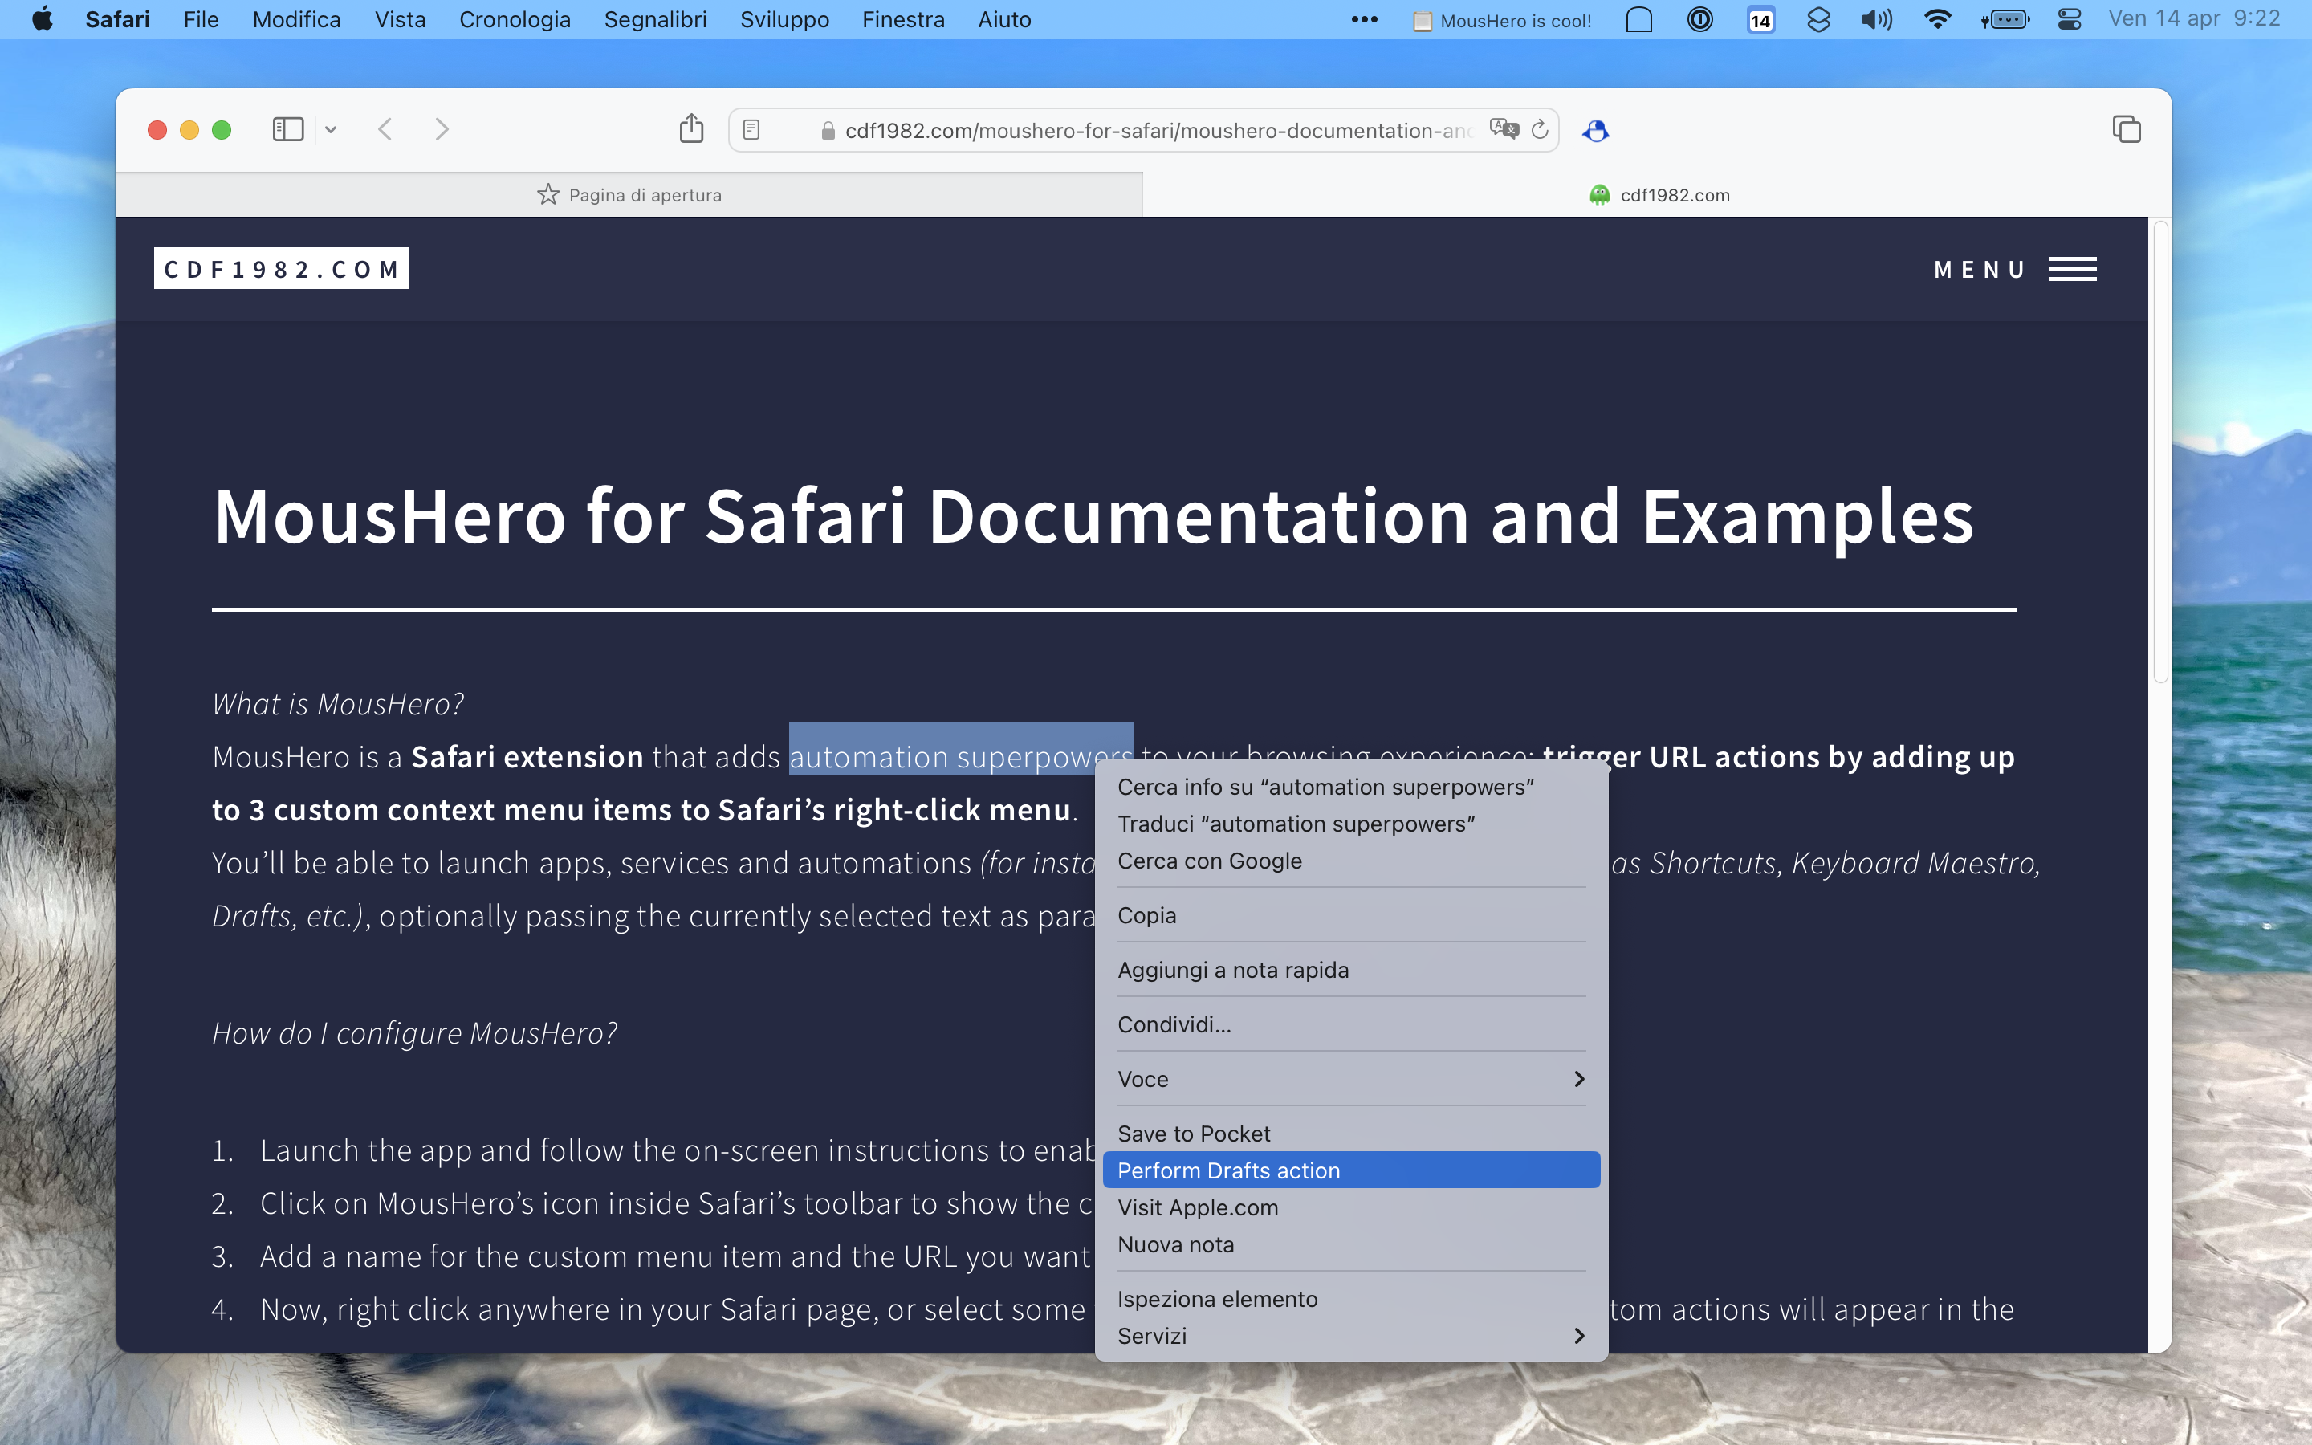
Task: Expand the Voce submenu
Action: pyautogui.click(x=1351, y=1079)
